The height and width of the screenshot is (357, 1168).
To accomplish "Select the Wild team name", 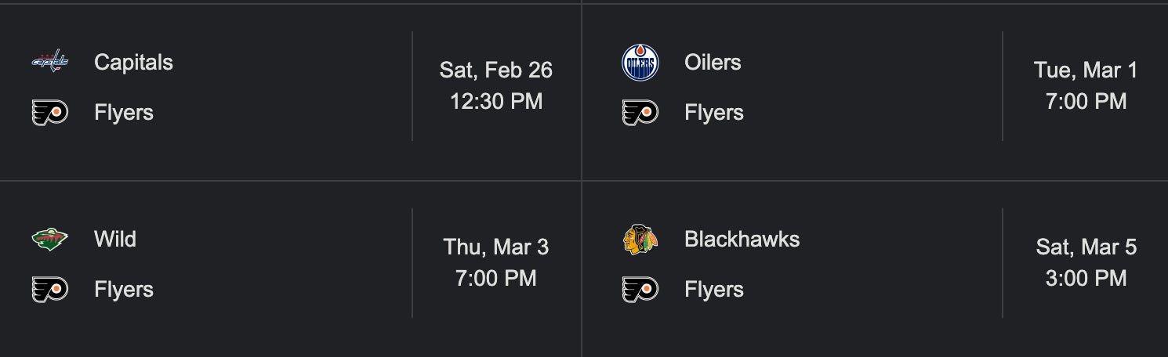I will point(115,239).
